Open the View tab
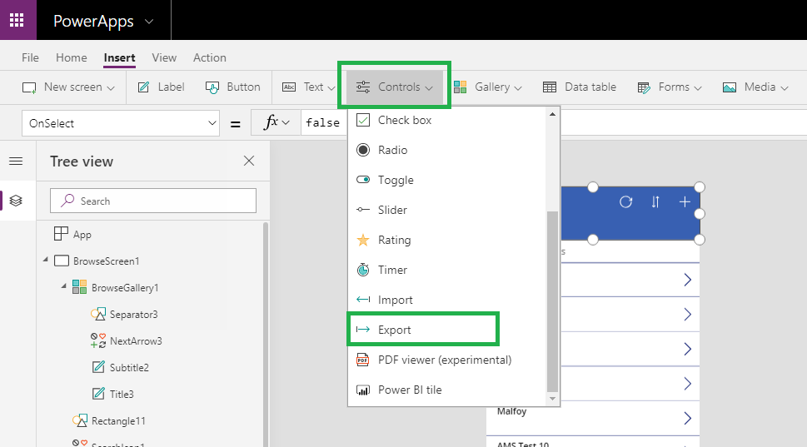807x447 pixels. (164, 57)
